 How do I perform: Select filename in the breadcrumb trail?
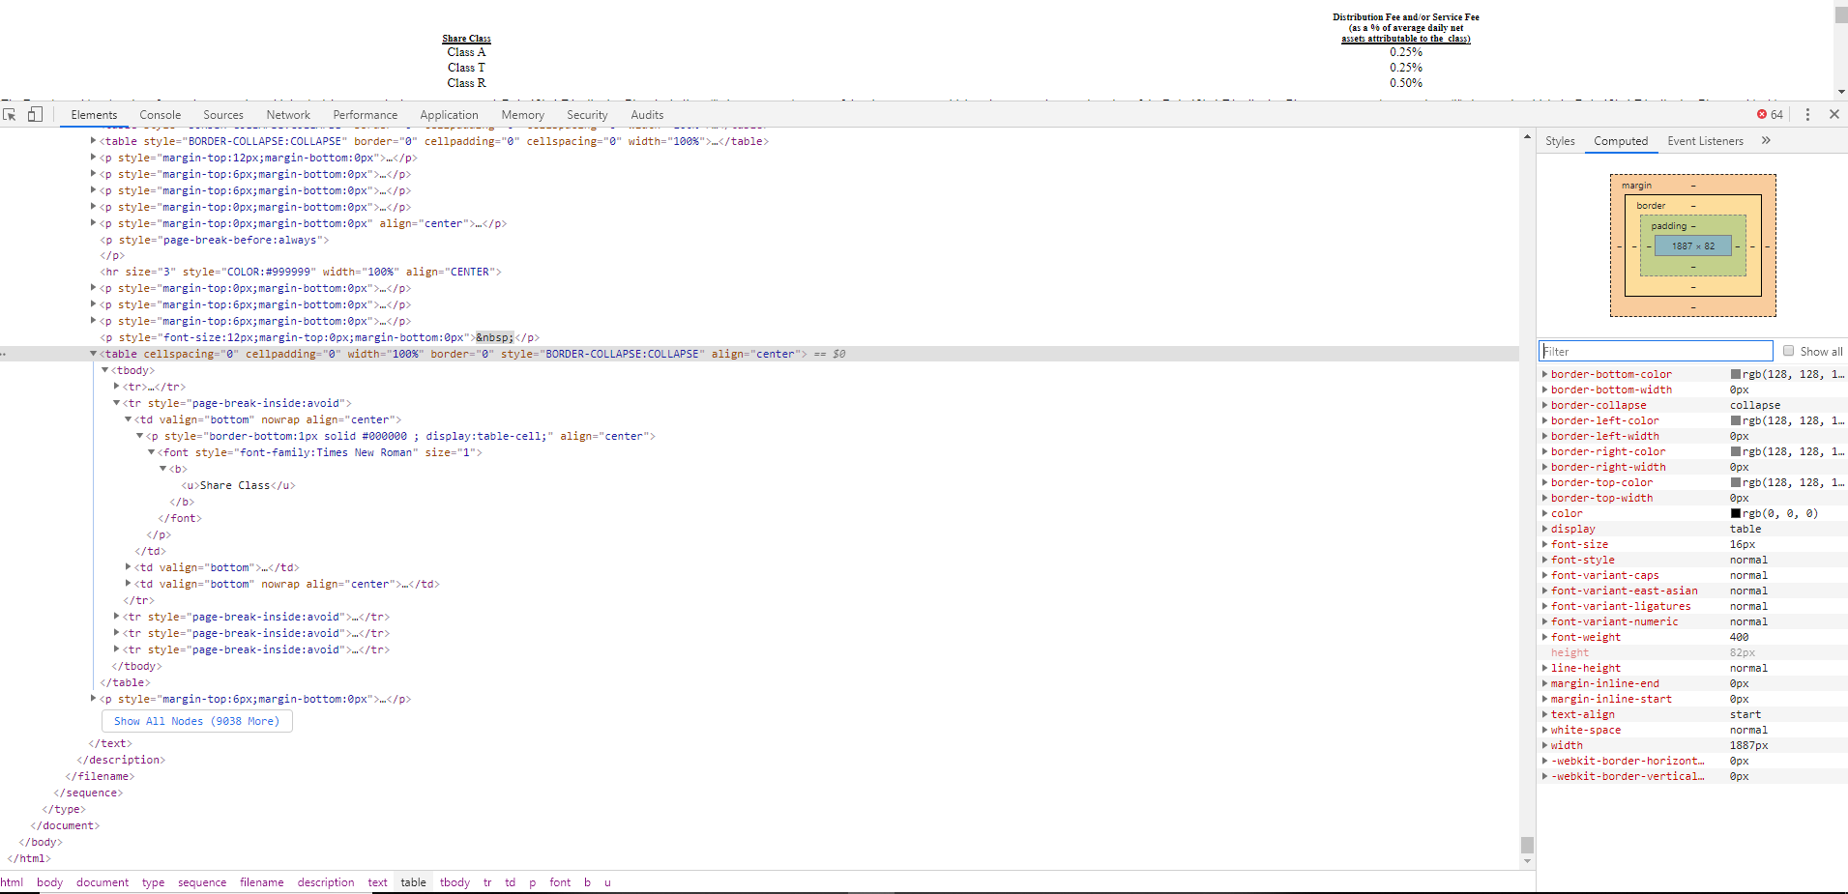(x=262, y=882)
